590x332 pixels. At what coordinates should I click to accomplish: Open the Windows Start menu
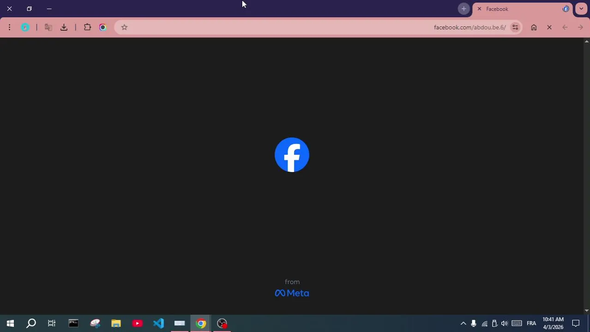(10, 323)
